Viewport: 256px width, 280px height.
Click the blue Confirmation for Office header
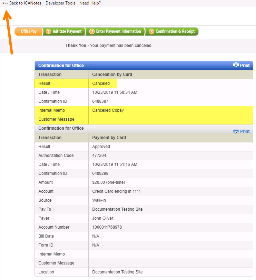click(x=61, y=66)
